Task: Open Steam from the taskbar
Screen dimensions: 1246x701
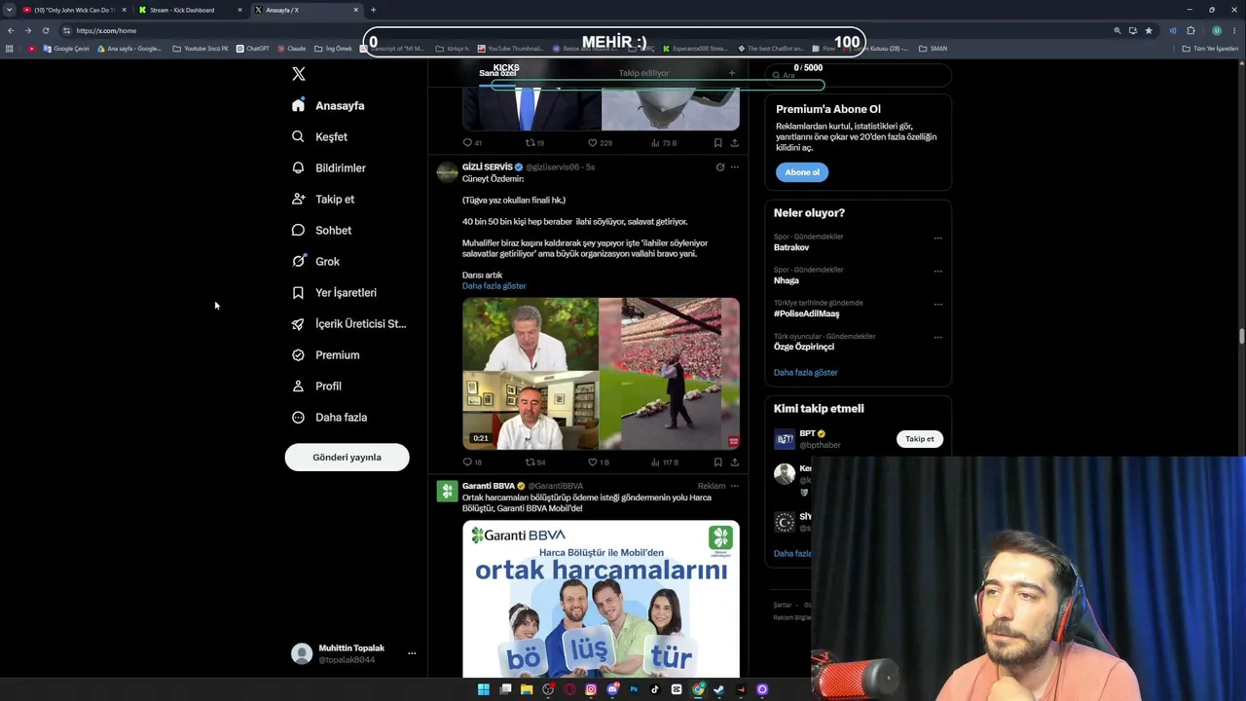Action: (x=719, y=689)
